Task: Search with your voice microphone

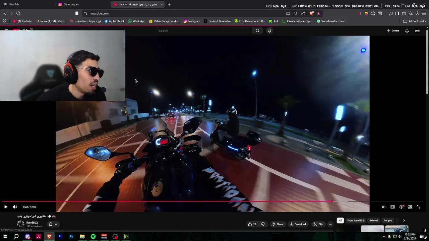Action: click(269, 31)
